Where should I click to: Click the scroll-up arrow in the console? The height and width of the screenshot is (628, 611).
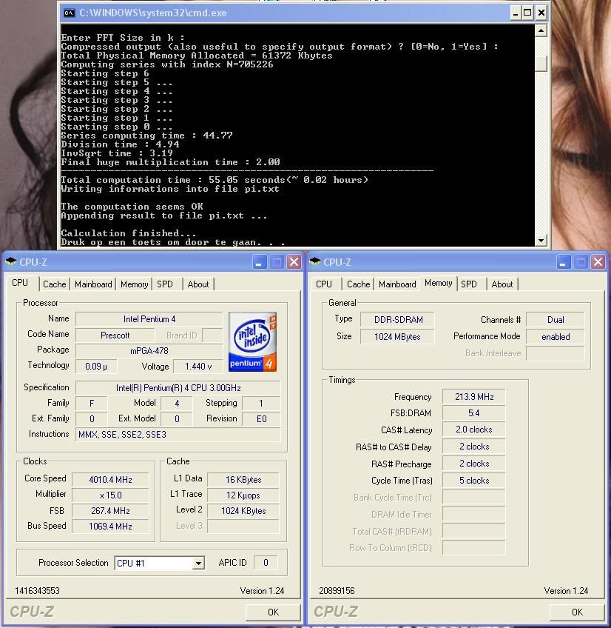point(541,31)
